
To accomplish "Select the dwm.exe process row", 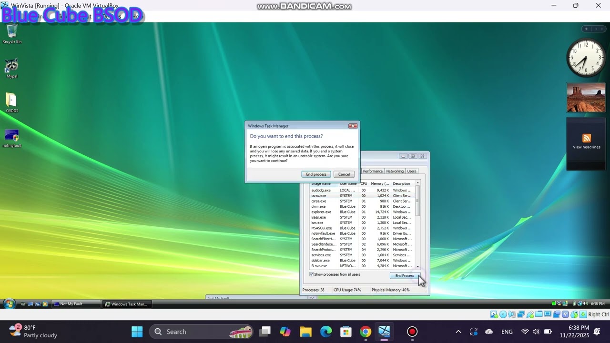I will [x=362, y=206].
